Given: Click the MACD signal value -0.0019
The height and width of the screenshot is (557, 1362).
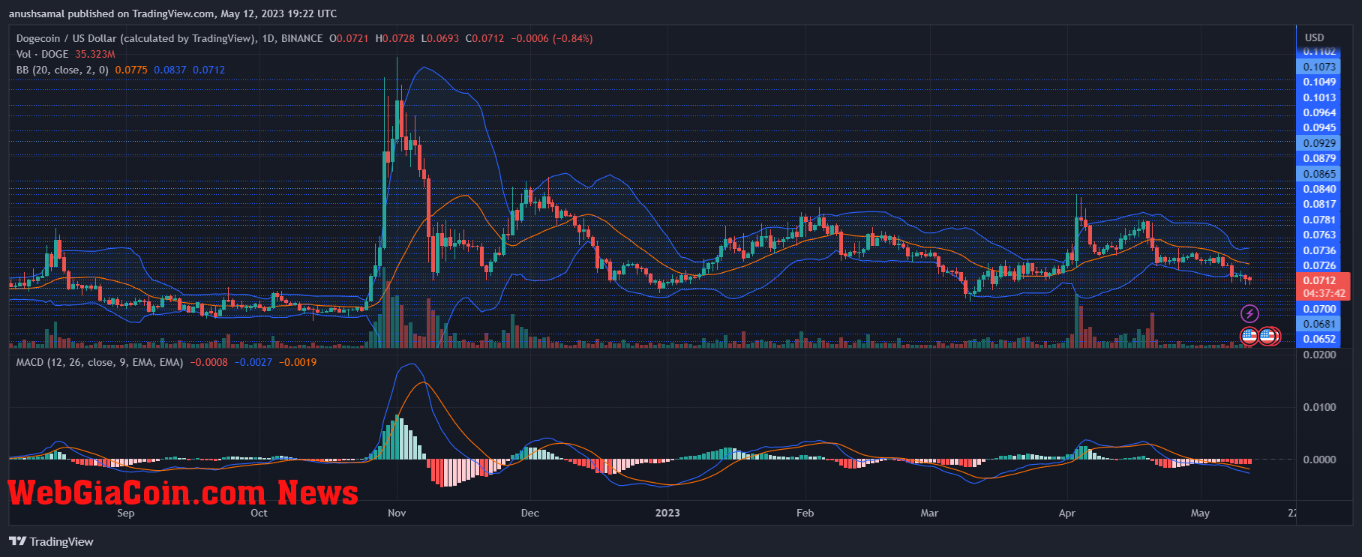Looking at the screenshot, I should tap(298, 362).
